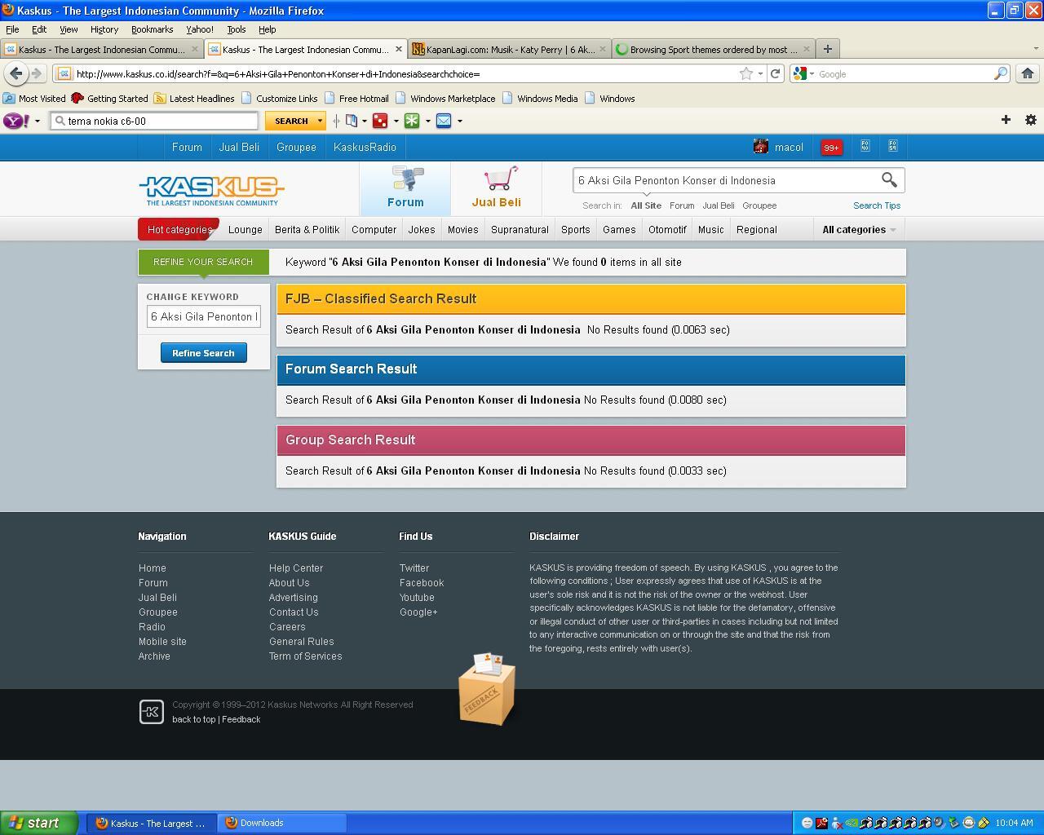Click the NVIDIA tray icon

(851, 823)
